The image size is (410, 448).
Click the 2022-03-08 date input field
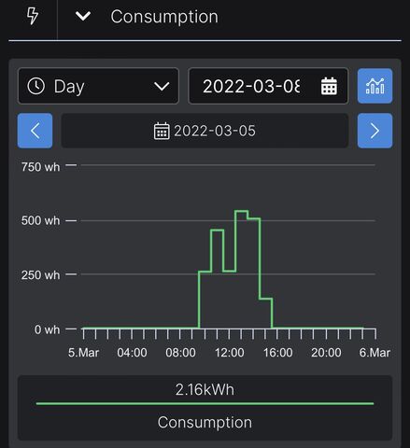pyautogui.click(x=268, y=86)
